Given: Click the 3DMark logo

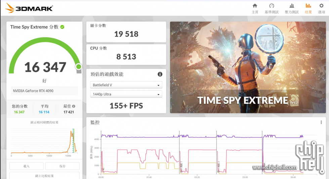Looking at the screenshot, I should [29, 8].
